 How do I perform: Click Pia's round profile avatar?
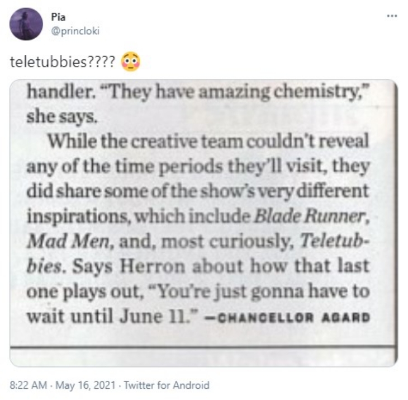(26, 24)
